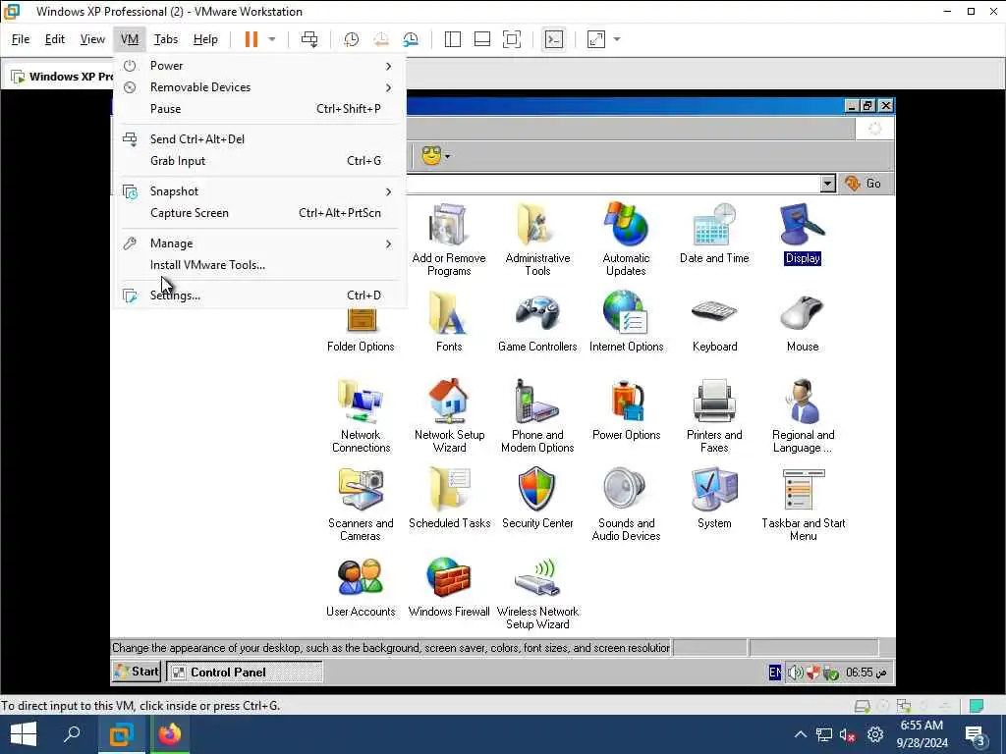Open Administrative Tools icon
Image resolution: width=1006 pixels, height=754 pixels.
(537, 240)
